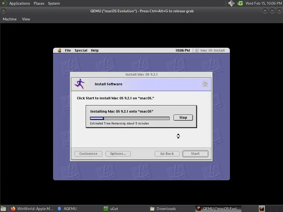Click the volume speaker icon in panel

click(231, 3)
